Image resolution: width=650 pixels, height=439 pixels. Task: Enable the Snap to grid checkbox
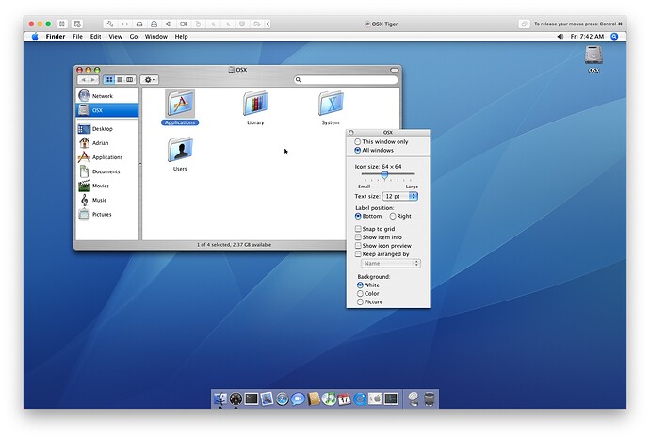click(358, 229)
